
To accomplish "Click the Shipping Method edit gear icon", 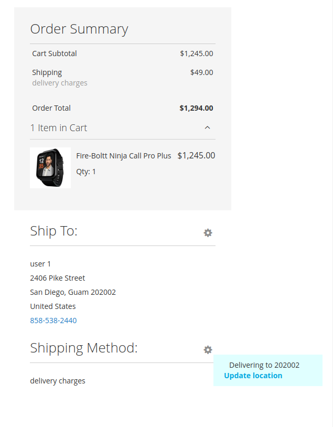I will click(x=208, y=349).
